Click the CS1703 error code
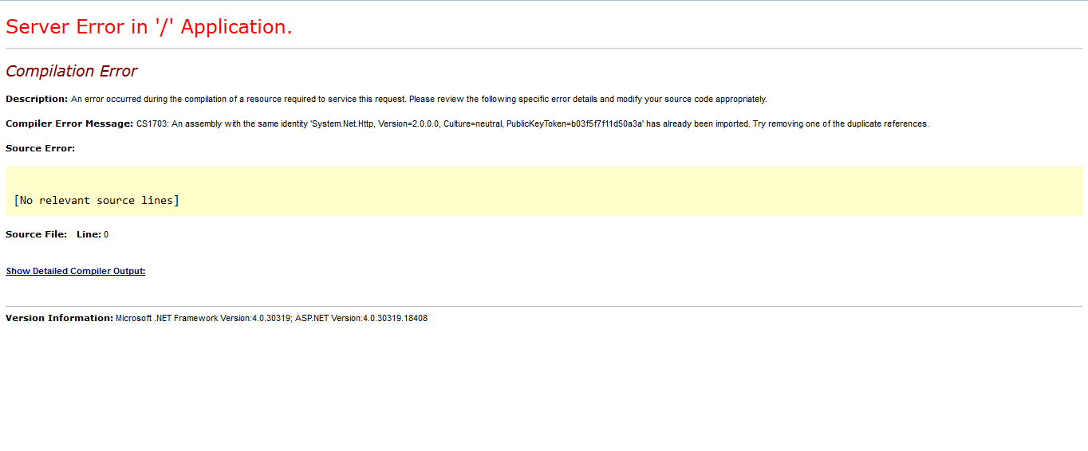 (x=151, y=124)
